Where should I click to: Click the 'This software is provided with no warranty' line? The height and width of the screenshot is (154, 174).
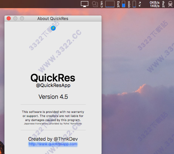[x=53, y=112]
